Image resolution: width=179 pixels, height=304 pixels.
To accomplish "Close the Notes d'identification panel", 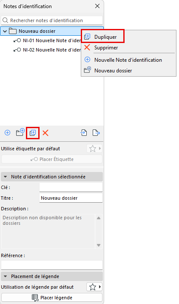I will pyautogui.click(x=97, y=6).
